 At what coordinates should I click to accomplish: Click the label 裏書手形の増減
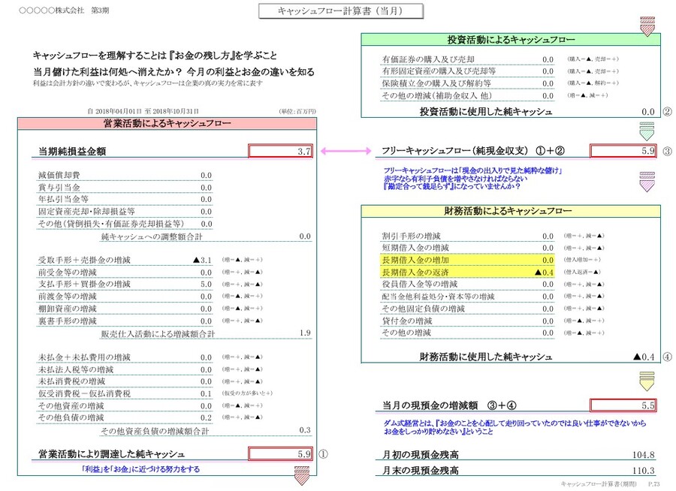pos(68,321)
